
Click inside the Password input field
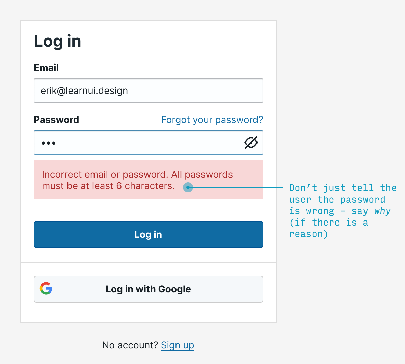click(142, 142)
